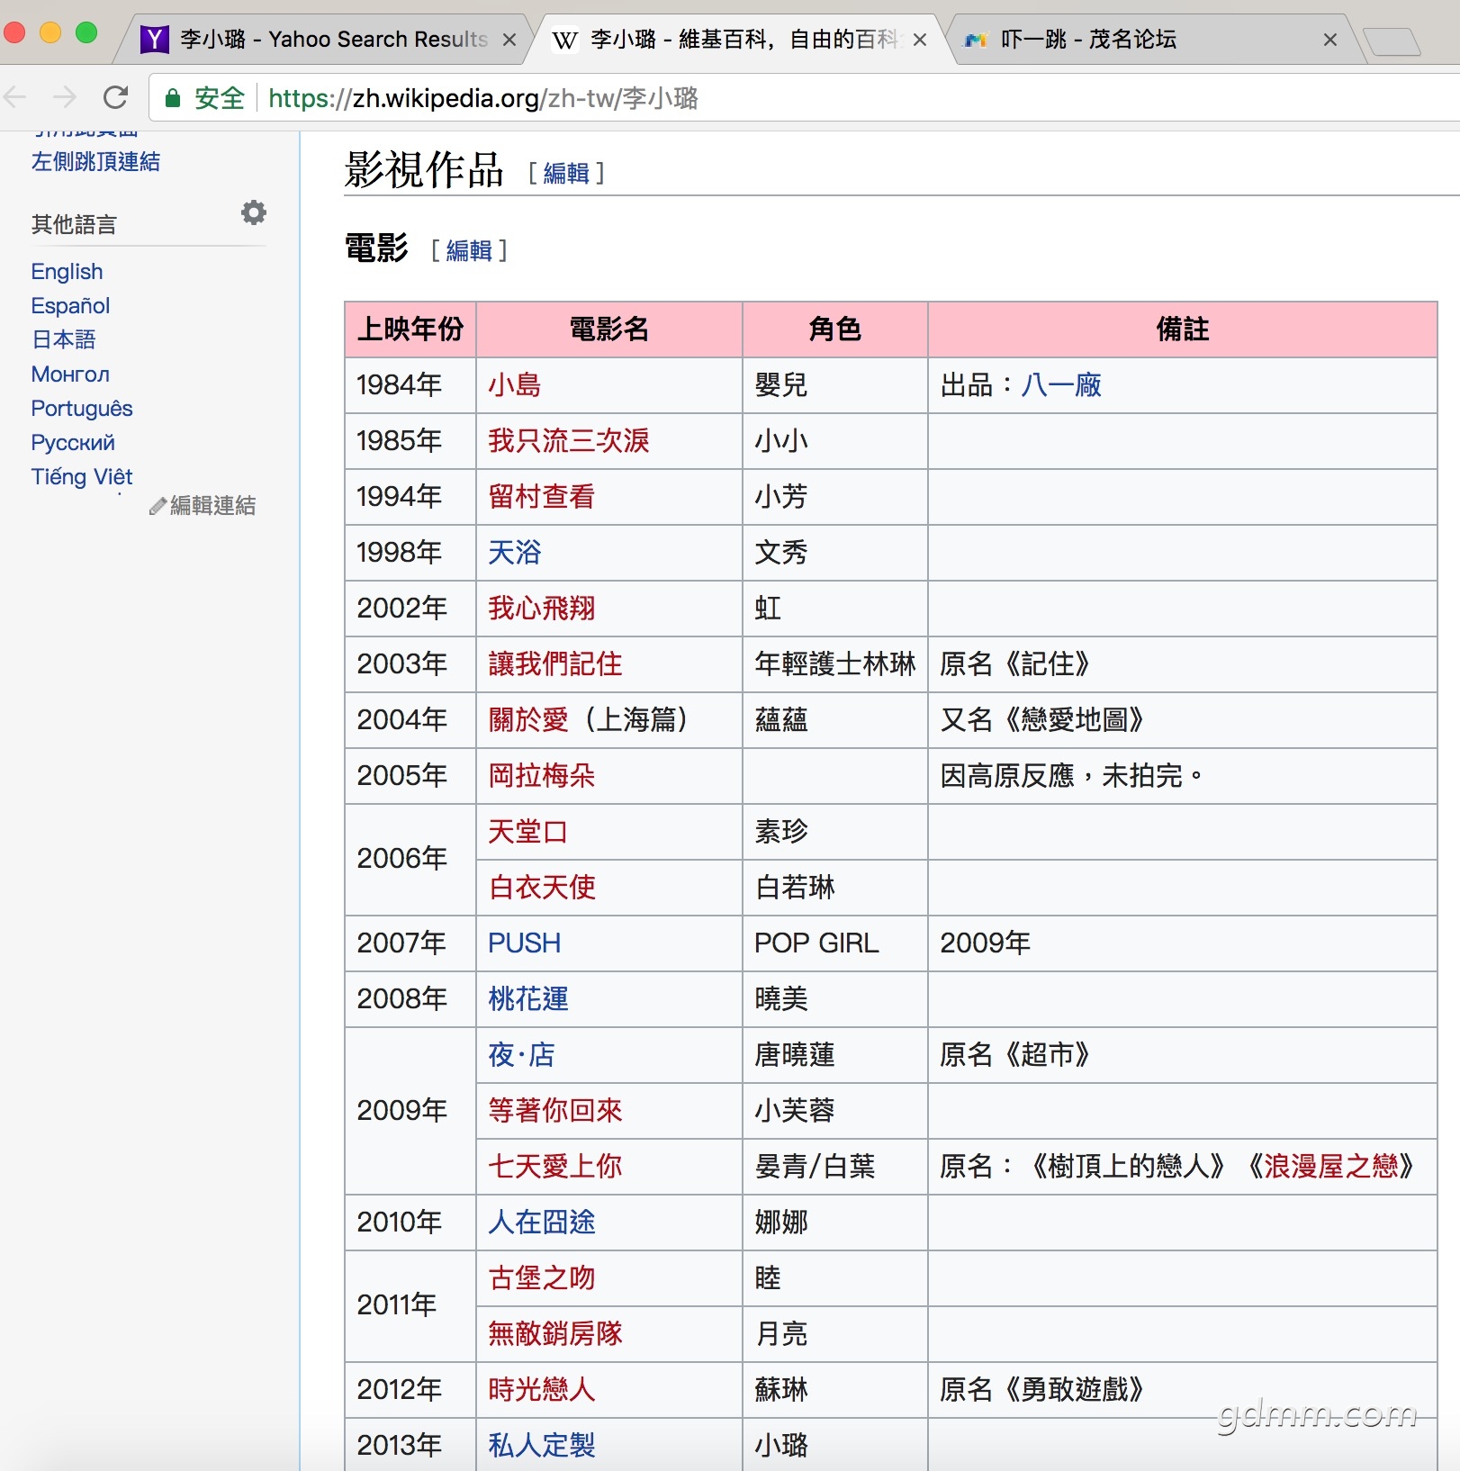
Task: Open 關於愛 film link
Action: click(528, 720)
